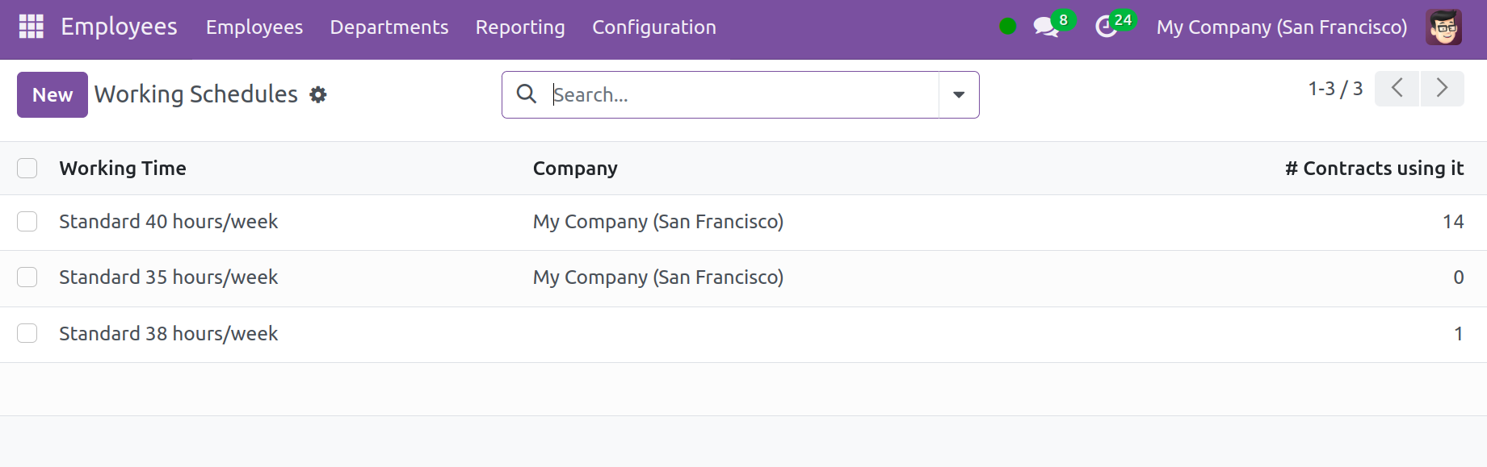
Task: Check the Standard 40 hours/week row
Action: [x=27, y=222]
